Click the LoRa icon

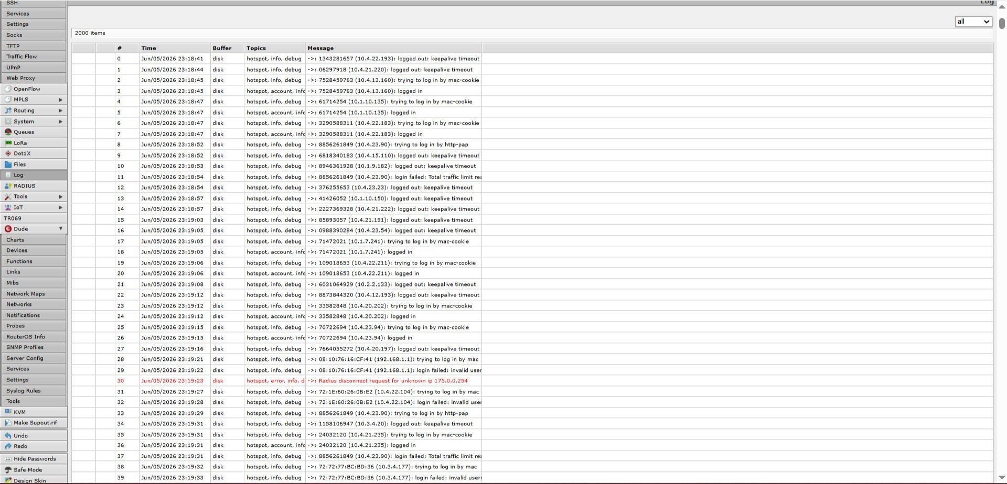click(8, 143)
